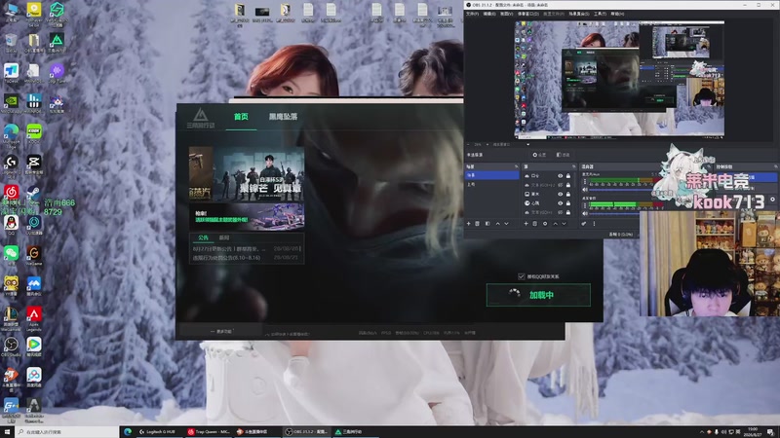Add a new source in OBS

click(x=526, y=224)
